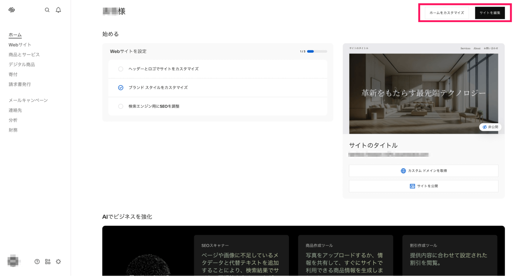Screen dimensions: 515x277
Task: Click the search magnifier icon
Action: coord(47,10)
